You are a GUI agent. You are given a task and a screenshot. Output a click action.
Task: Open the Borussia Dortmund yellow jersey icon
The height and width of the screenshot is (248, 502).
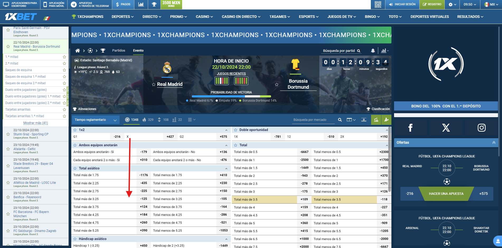coord(295,65)
